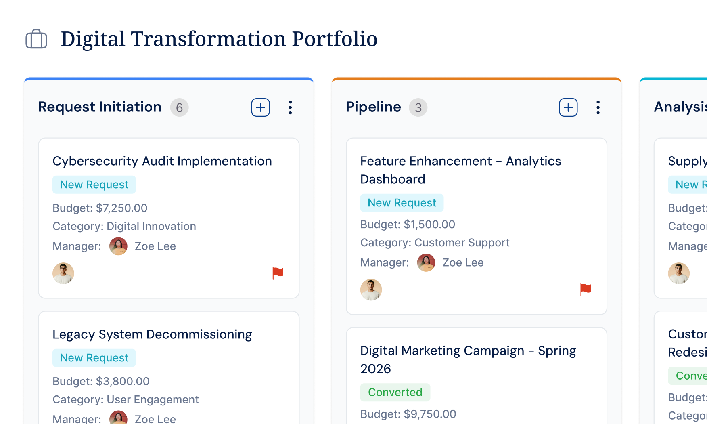Open Pipeline column three-dot menu
Screen dimensions: 707x424
(x=598, y=107)
